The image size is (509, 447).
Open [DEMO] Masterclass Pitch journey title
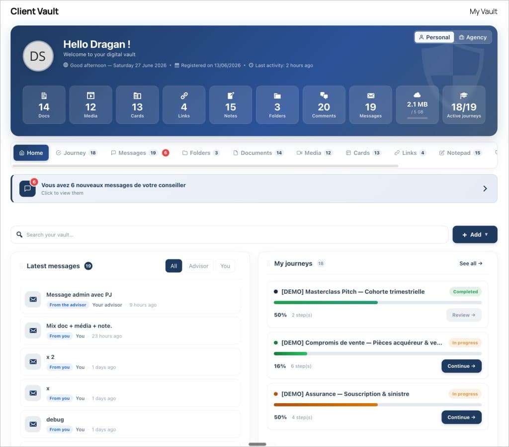click(353, 292)
